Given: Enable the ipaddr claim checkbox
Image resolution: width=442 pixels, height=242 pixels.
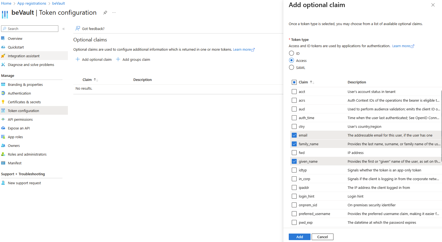Looking at the screenshot, I should point(294,187).
